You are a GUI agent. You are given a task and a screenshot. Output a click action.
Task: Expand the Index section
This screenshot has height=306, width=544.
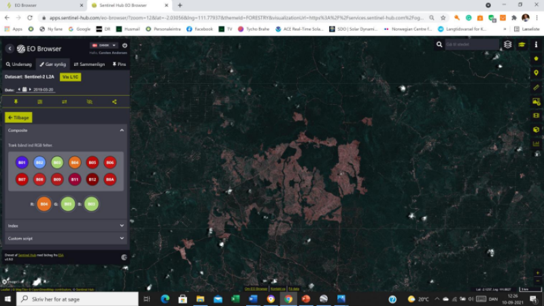(x=122, y=226)
